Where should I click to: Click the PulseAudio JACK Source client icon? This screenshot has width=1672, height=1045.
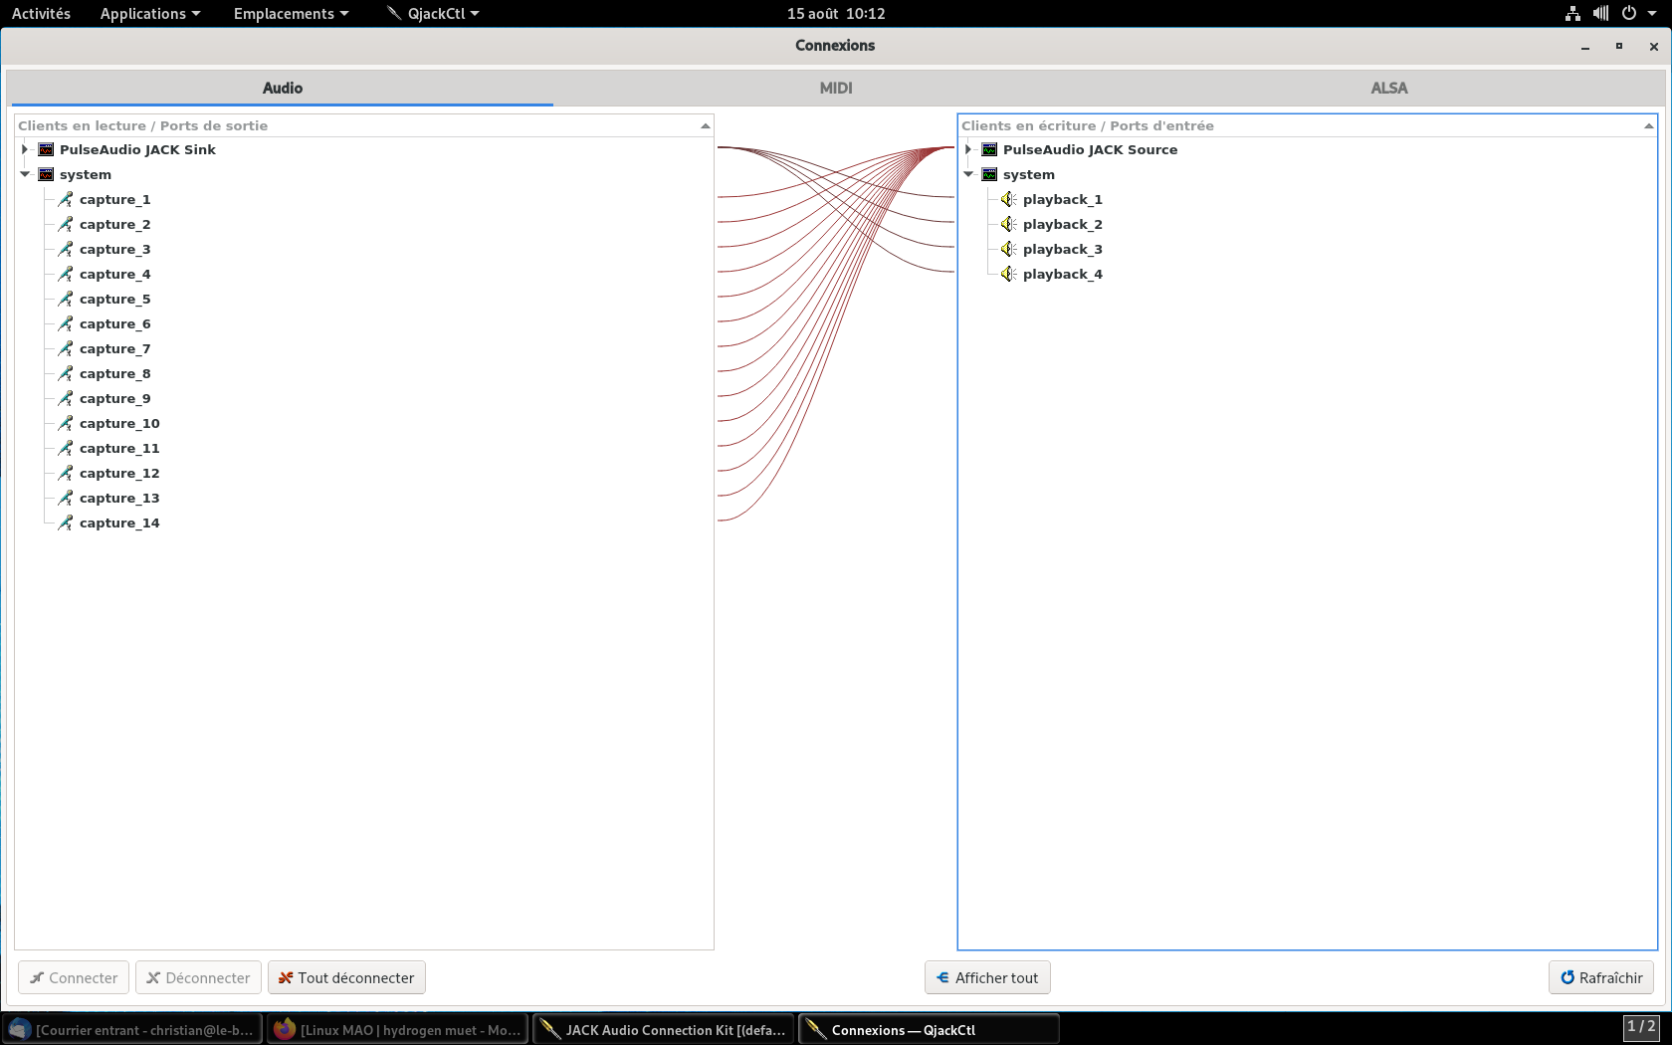pos(989,149)
